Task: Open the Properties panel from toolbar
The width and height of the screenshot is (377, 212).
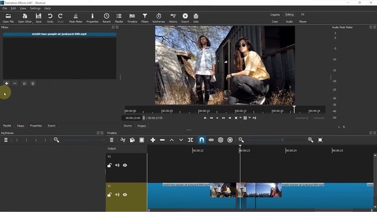Action: [92, 18]
